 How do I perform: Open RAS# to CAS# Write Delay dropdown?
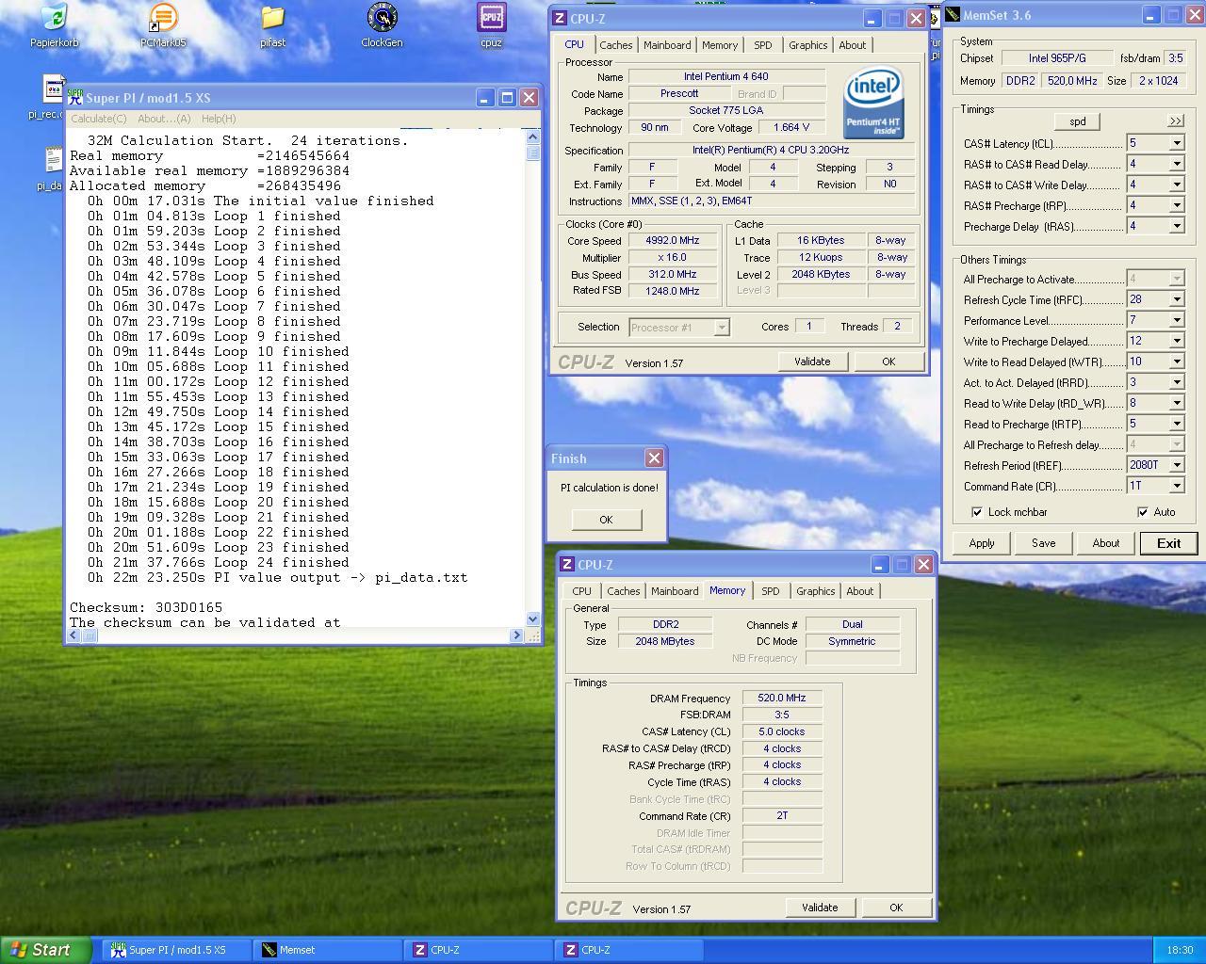[x=1177, y=185]
